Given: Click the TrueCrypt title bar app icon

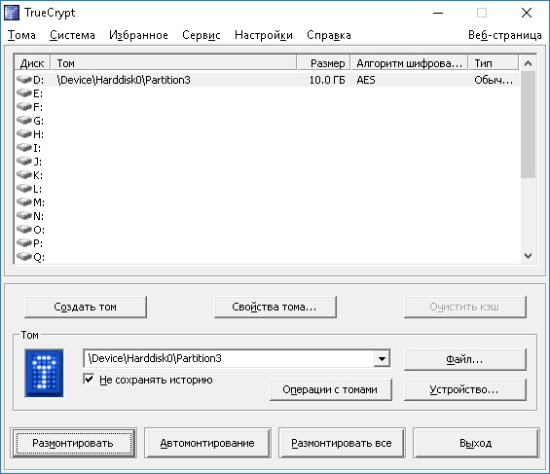Looking at the screenshot, I should (x=12, y=13).
